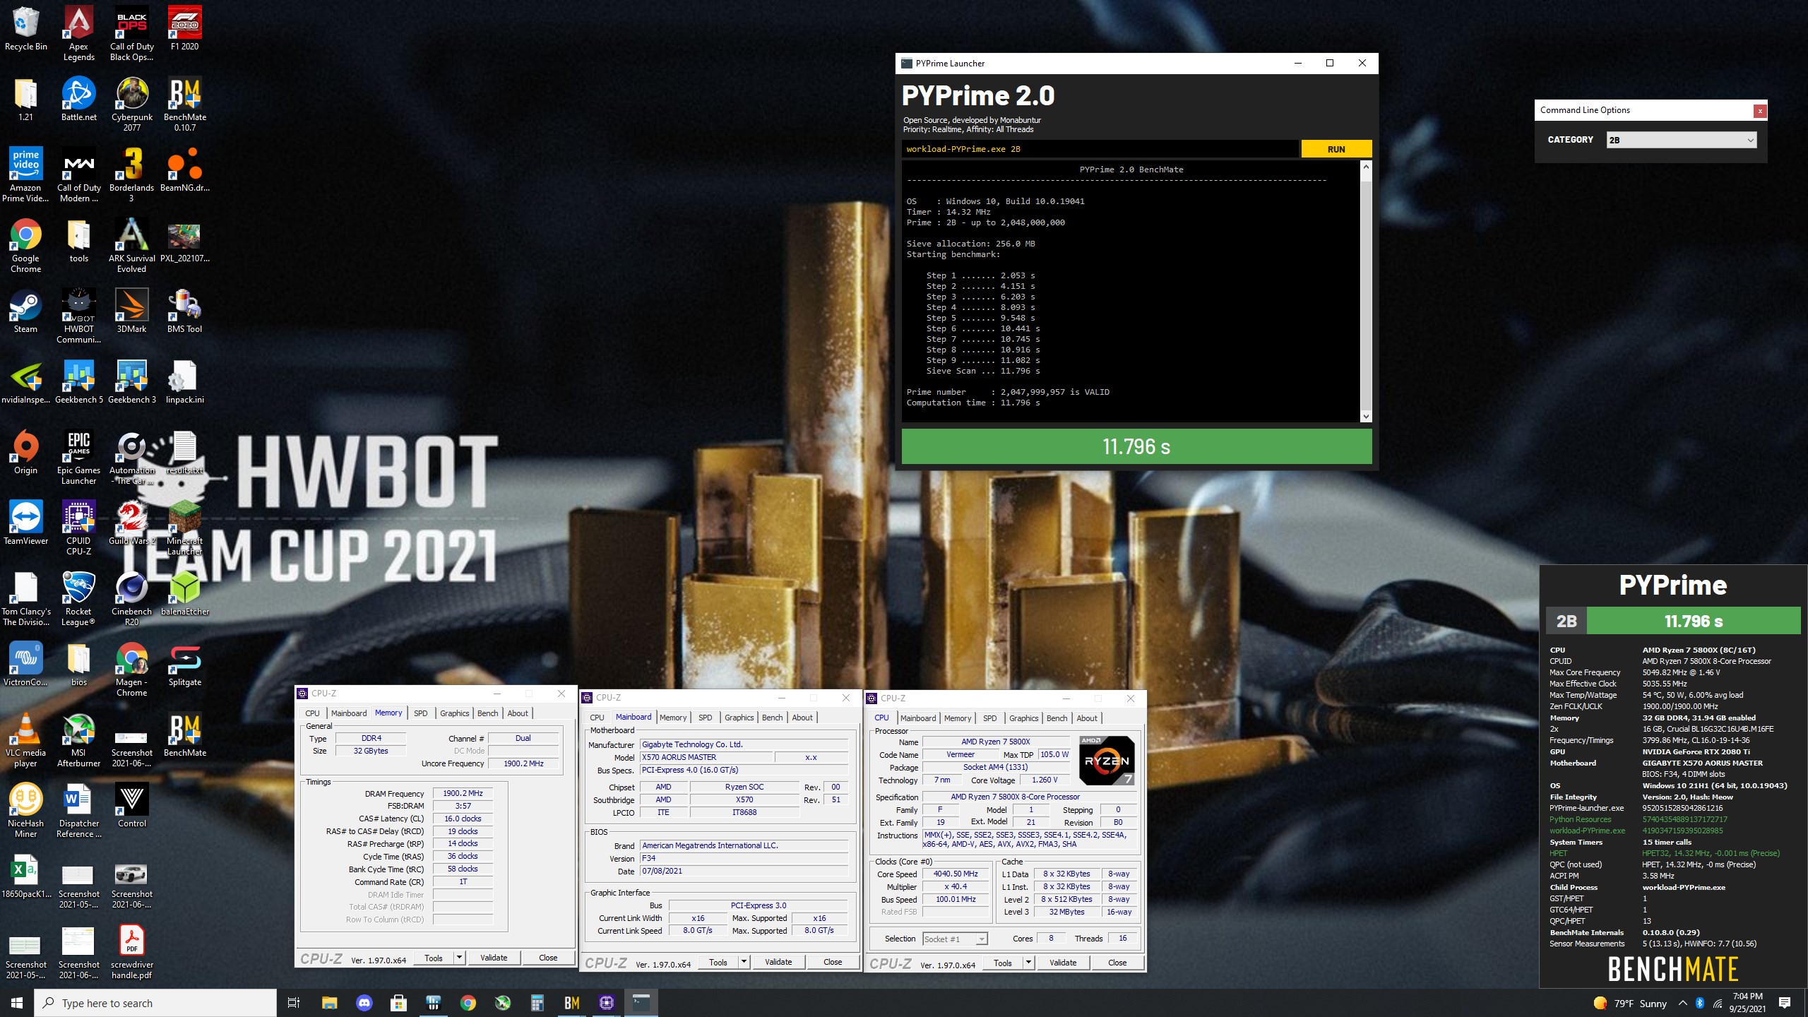Open Graphics tab in Memory CPU-Z window
This screenshot has height=1017, width=1808.
click(x=454, y=713)
